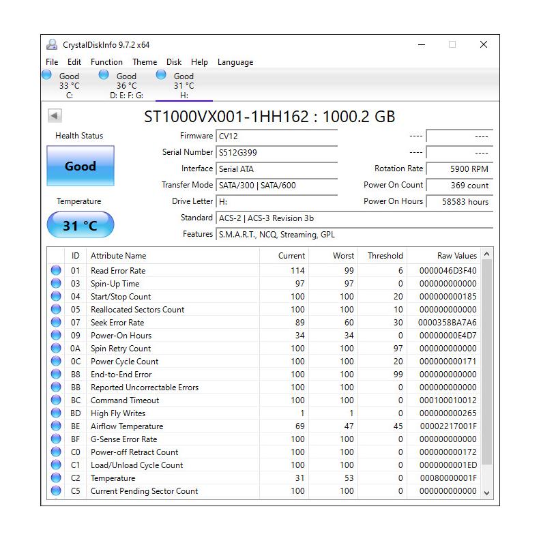Viewport: 541px width, 541px height.
Task: Click the Read Error Rate status icon
Action: (56, 271)
